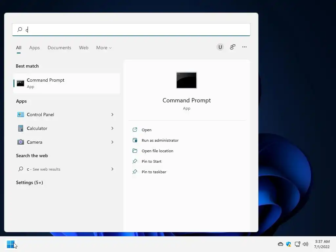Click the Windows Start button
The image size is (336, 252).
pos(10,244)
